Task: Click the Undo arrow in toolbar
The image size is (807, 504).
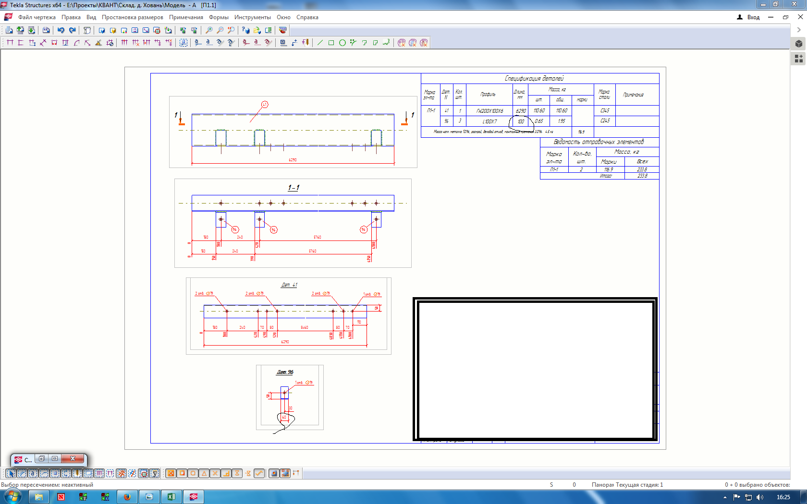Action: pos(61,30)
